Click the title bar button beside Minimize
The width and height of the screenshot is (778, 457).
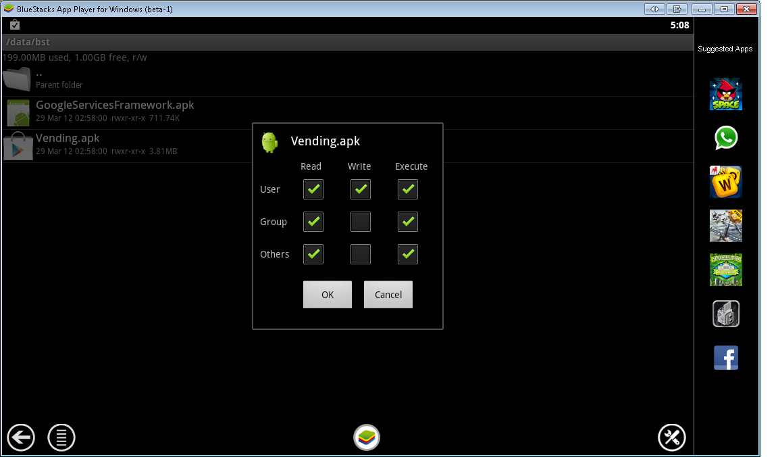tap(677, 9)
